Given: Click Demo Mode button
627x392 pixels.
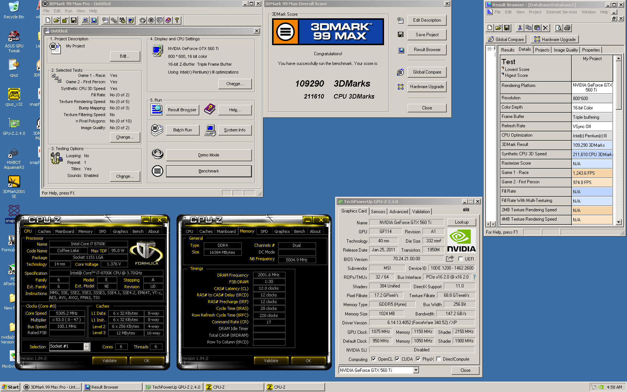Looking at the screenshot, I should coord(209,155).
